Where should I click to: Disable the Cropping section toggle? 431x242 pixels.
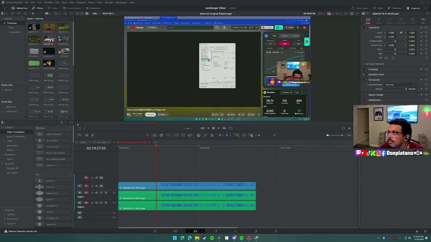click(x=365, y=69)
